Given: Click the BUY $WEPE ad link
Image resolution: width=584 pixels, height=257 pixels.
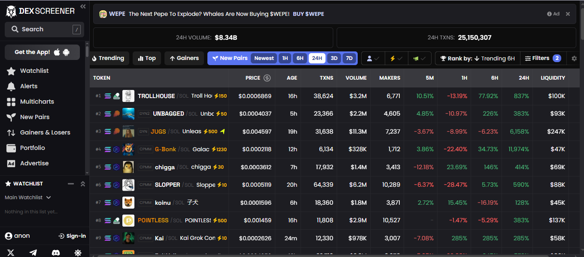Looking at the screenshot, I should [308, 14].
